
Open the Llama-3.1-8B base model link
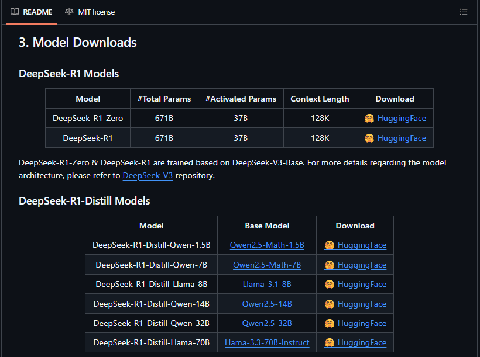coord(267,284)
